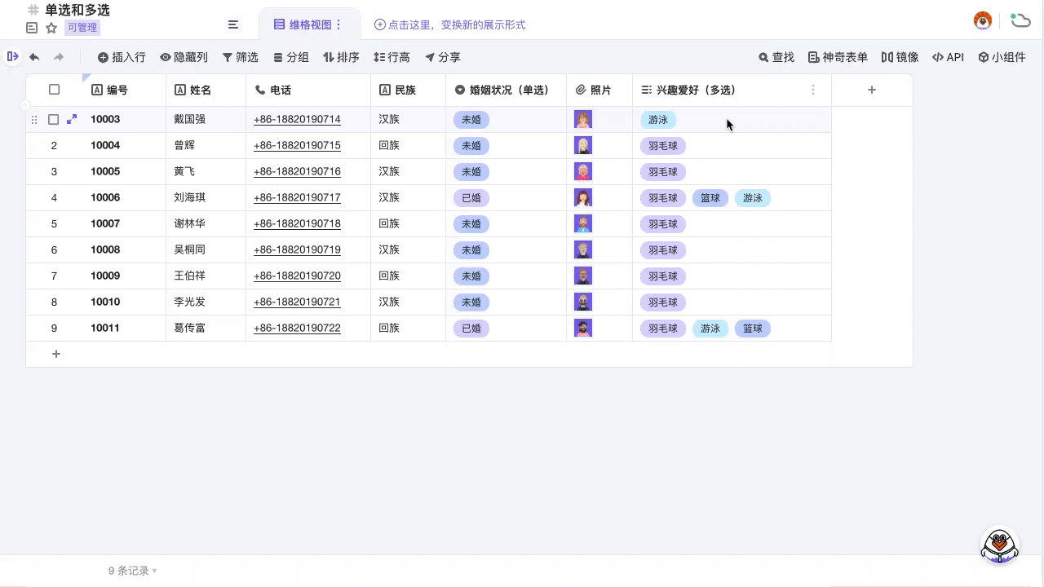Image resolution: width=1044 pixels, height=587 pixels.
Task: Switch to the 维格视图 tab
Action: coord(308,24)
